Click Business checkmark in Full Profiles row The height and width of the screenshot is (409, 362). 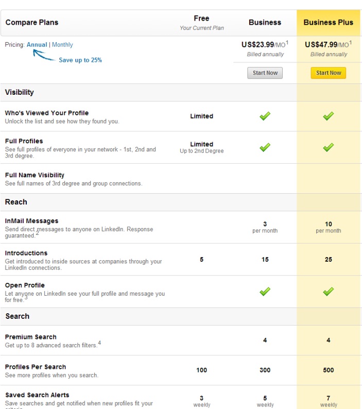(x=265, y=148)
